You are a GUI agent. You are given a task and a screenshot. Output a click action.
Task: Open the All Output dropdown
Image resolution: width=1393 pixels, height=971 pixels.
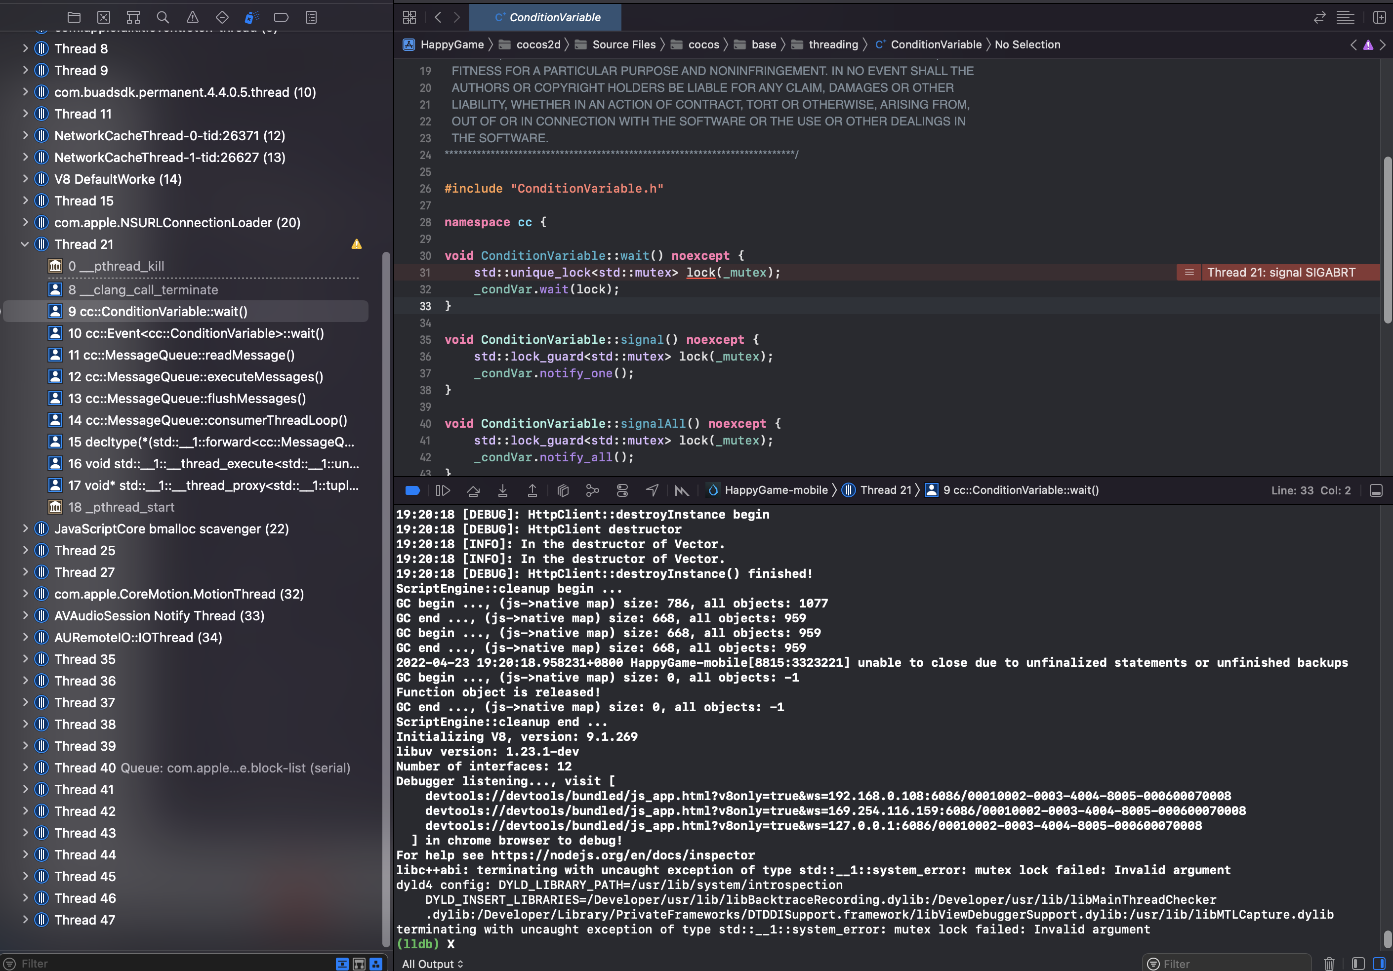(x=433, y=964)
